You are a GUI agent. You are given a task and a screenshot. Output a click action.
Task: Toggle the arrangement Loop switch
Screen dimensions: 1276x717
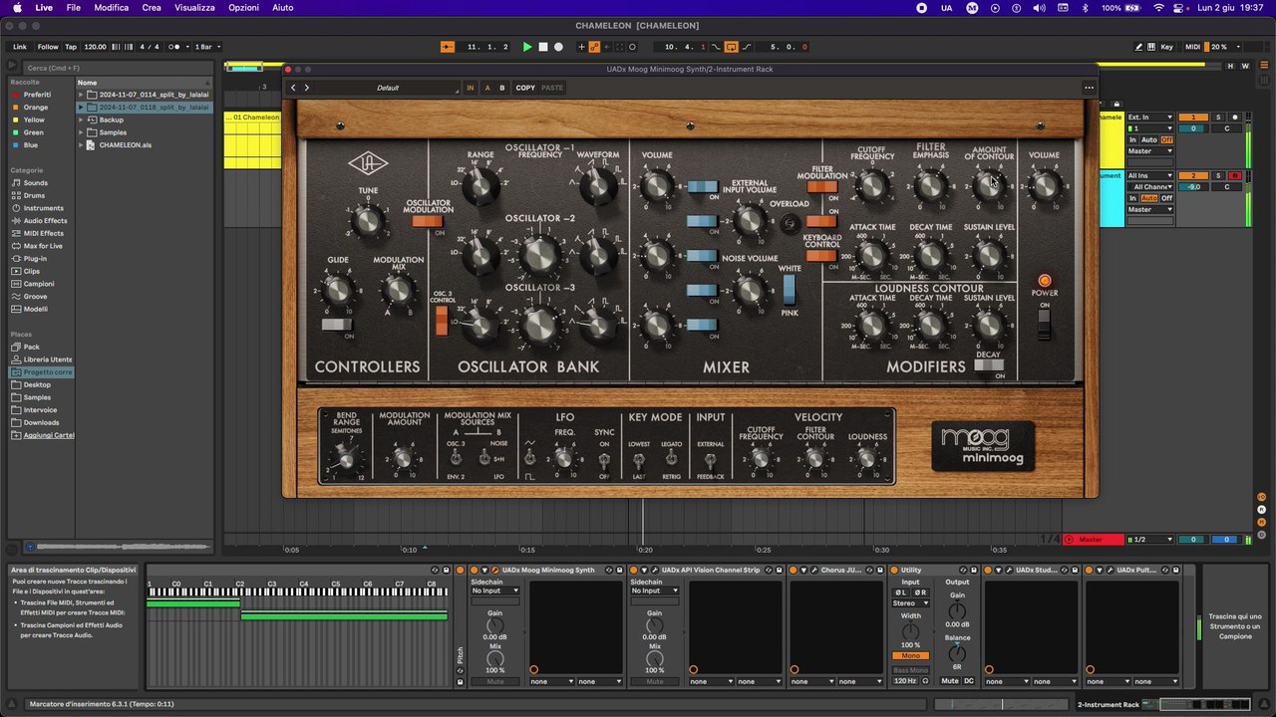731,47
